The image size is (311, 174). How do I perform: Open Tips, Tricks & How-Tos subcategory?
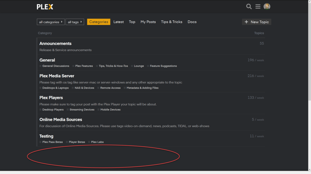pos(113,66)
